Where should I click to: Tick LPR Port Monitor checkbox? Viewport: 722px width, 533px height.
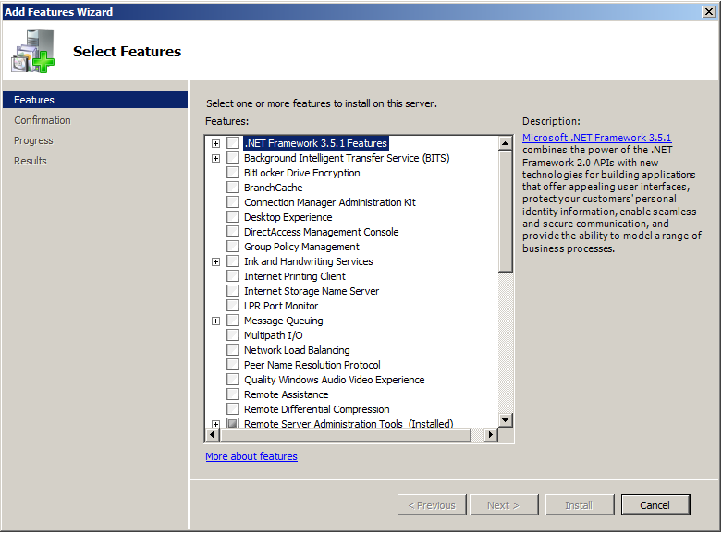click(233, 306)
